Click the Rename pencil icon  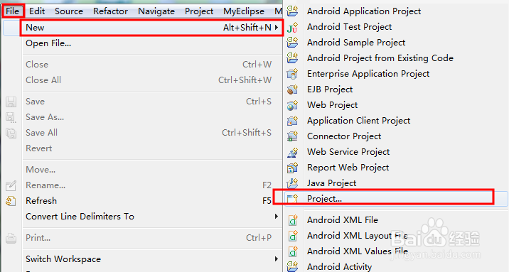(11, 185)
